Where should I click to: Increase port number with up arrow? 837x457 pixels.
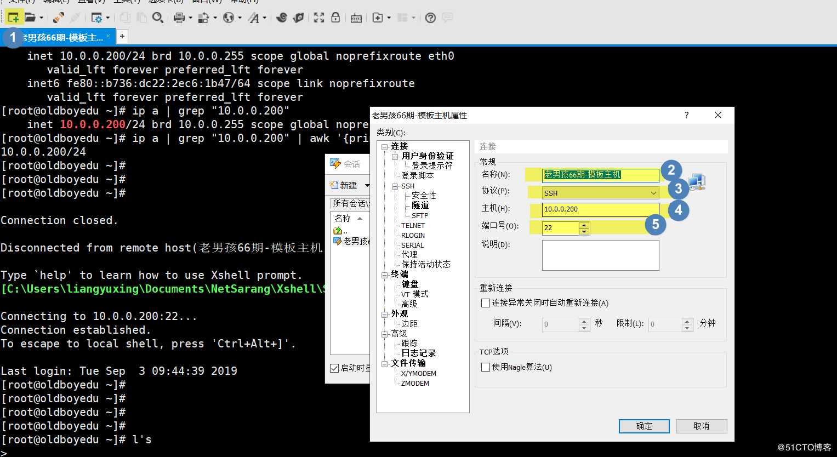pos(584,225)
